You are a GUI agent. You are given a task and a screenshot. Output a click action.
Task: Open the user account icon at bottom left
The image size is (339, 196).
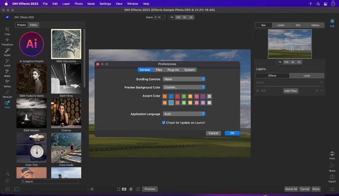tap(7, 174)
